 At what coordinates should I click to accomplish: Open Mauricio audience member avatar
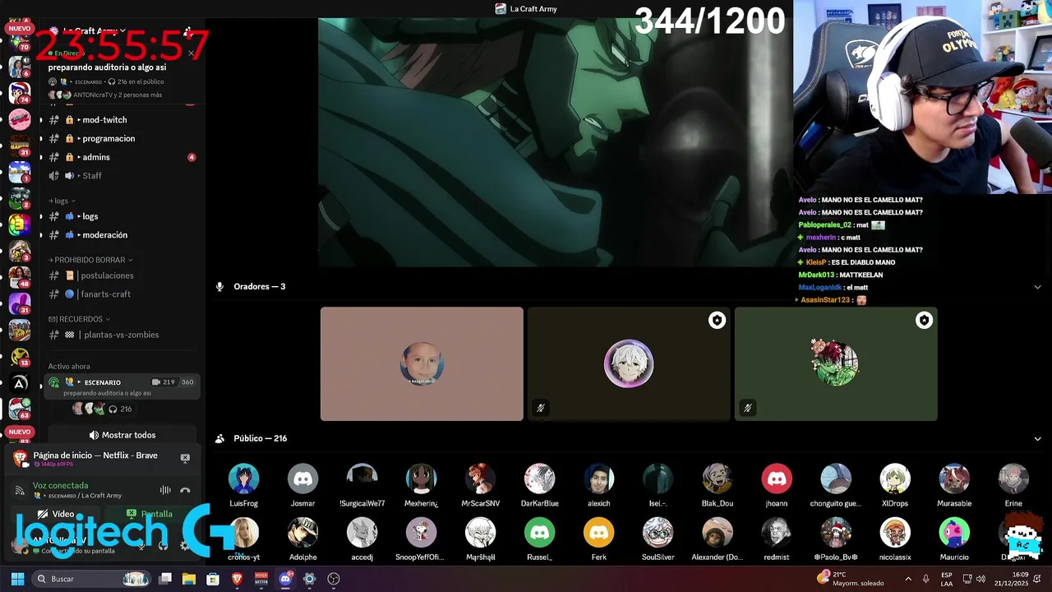(953, 533)
